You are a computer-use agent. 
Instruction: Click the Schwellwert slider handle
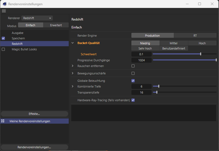(201, 54)
